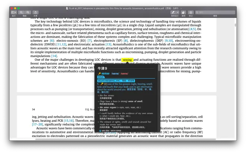246x153 pixels.
Task: Follow citation link [6]
Action: (x=52, y=41)
